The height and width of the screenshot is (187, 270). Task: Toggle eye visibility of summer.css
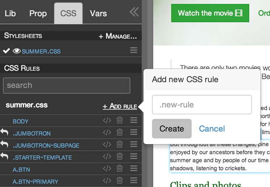(x=17, y=51)
